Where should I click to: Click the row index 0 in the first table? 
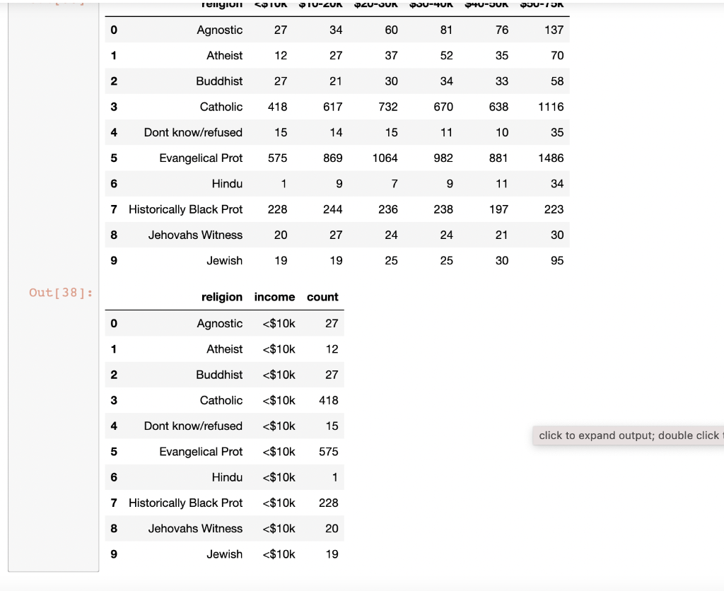pos(114,30)
